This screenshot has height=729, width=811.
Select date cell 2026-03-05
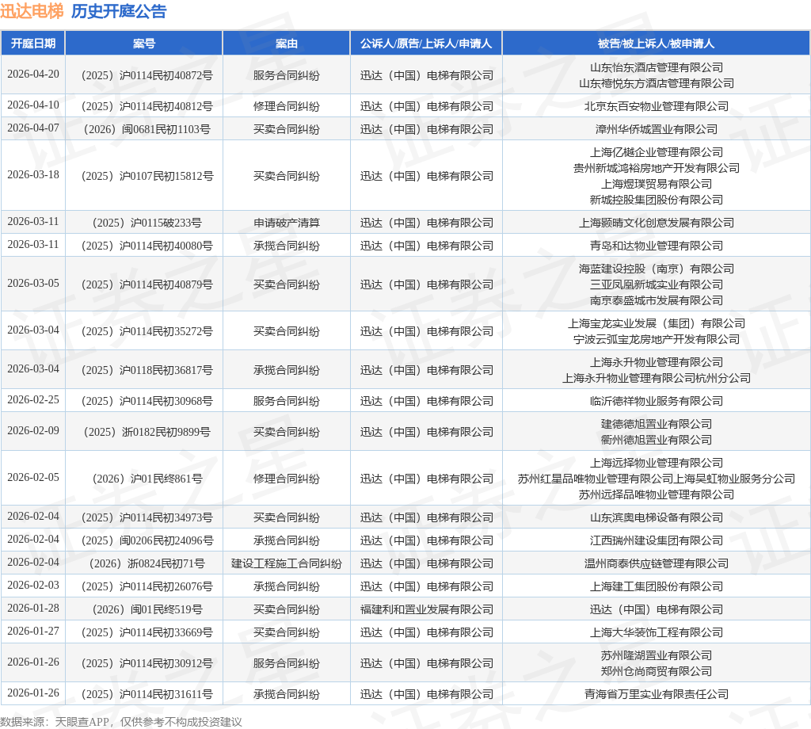pyautogui.click(x=33, y=284)
